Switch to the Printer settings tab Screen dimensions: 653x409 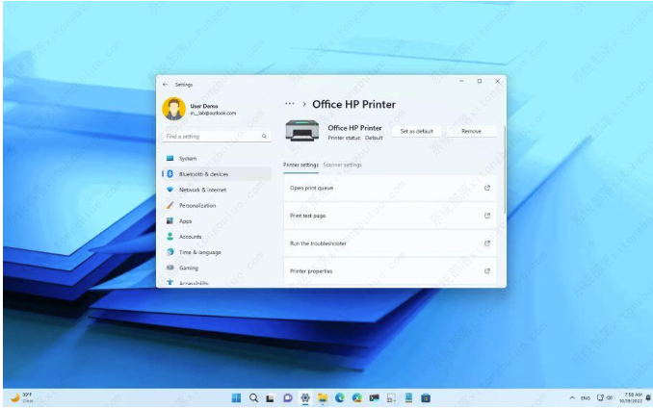point(300,165)
